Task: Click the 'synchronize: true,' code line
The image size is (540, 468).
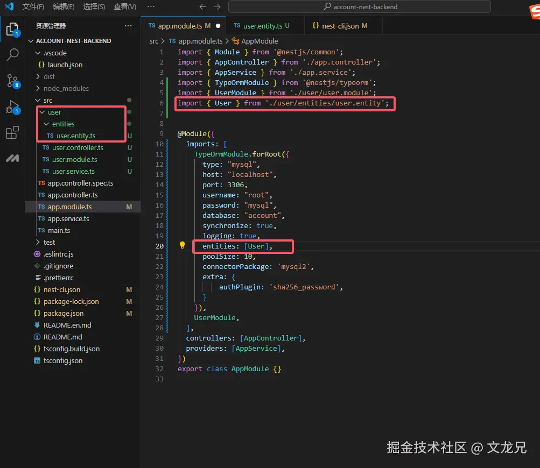Action: [x=240, y=226]
